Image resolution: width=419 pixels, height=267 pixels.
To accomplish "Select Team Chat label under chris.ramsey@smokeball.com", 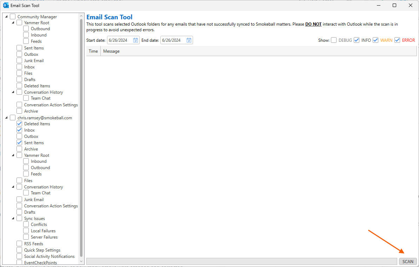I will pos(41,193).
